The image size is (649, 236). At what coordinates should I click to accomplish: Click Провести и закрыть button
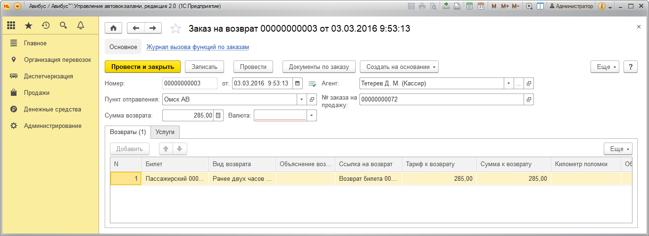click(142, 67)
